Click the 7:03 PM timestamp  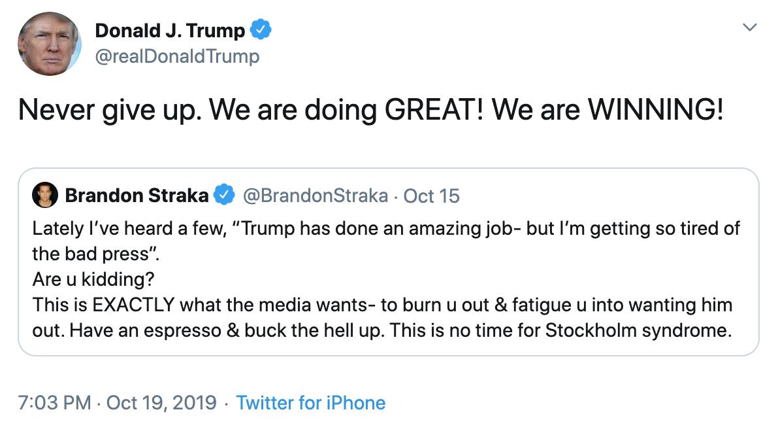coord(55,402)
